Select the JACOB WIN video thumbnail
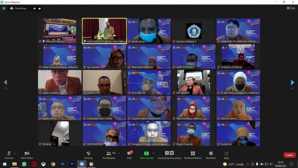 (193, 82)
